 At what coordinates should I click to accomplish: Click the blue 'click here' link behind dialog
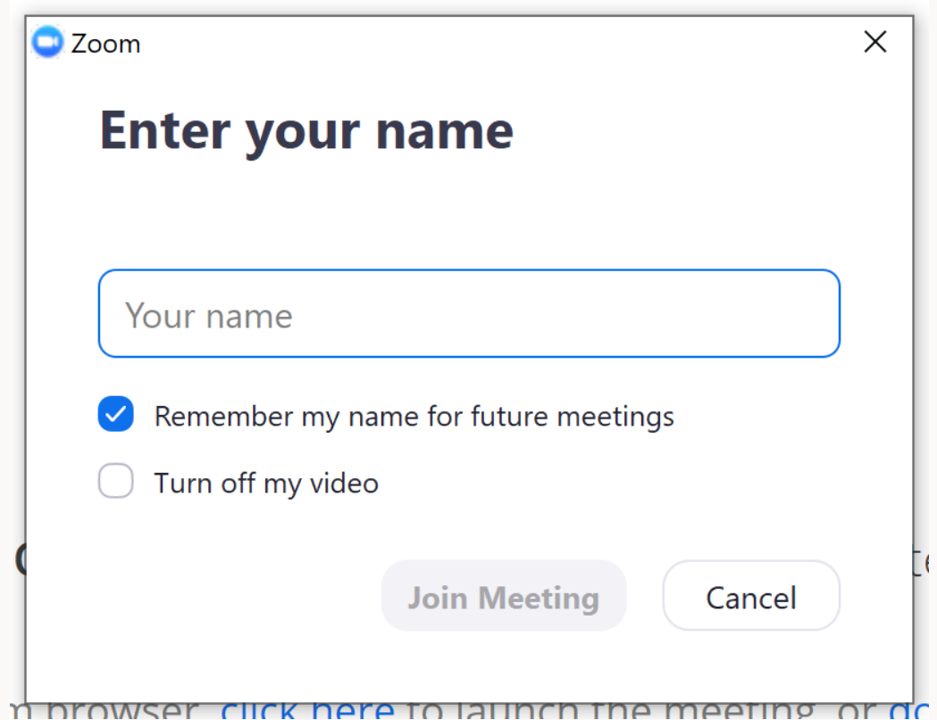(x=308, y=709)
